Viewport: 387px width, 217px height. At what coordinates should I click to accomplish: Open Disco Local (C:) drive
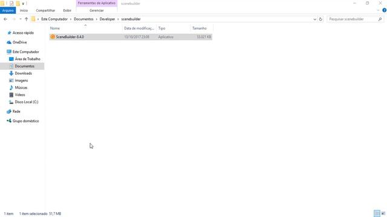tap(27, 102)
